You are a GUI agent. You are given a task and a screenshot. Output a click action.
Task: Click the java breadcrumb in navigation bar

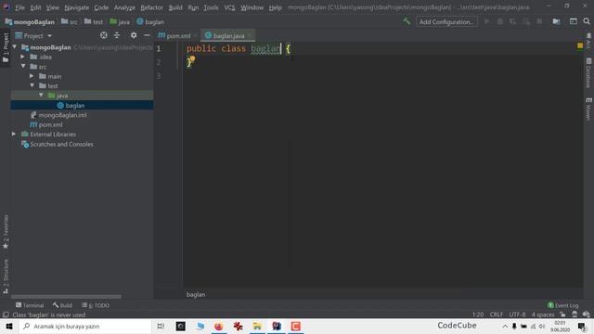[120, 22]
